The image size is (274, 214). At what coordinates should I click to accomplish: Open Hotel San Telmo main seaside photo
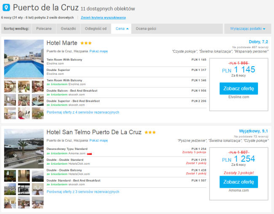click(24, 149)
